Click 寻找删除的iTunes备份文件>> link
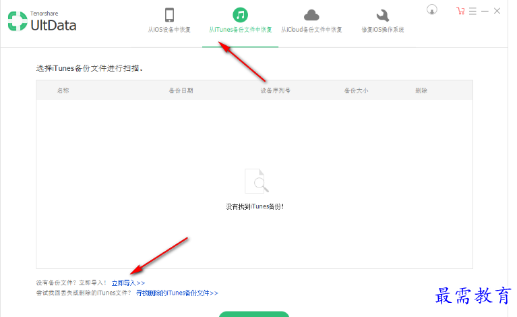The height and width of the screenshot is (317, 517). coord(177,293)
